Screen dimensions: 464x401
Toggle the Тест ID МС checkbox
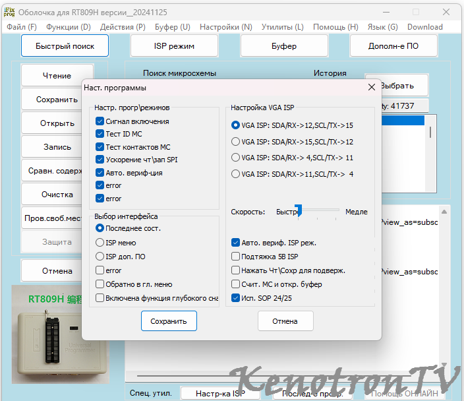click(x=100, y=134)
